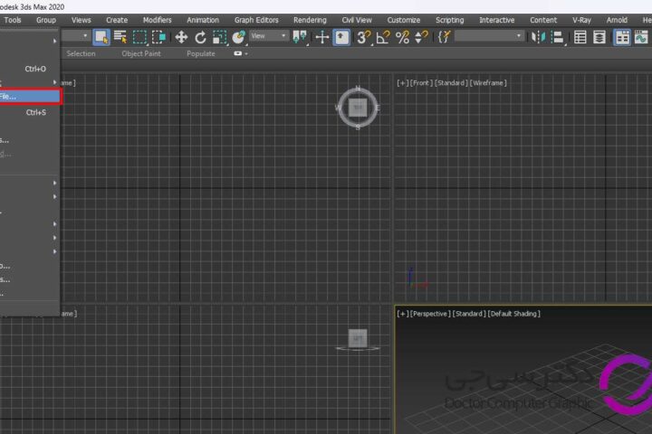
Task: Click Perspective viewport [Standard] label
Action: [x=469, y=314]
